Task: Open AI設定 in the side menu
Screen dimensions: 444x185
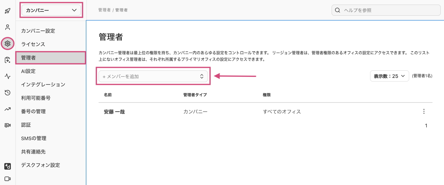Action: [x=28, y=71]
